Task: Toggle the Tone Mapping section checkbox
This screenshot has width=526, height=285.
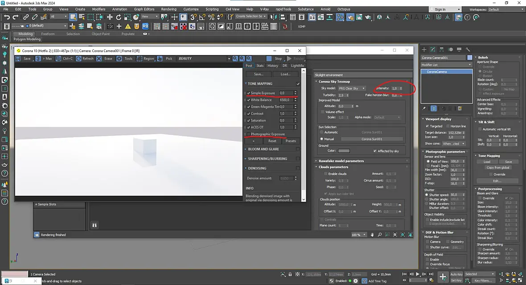Action: [x=298, y=84]
